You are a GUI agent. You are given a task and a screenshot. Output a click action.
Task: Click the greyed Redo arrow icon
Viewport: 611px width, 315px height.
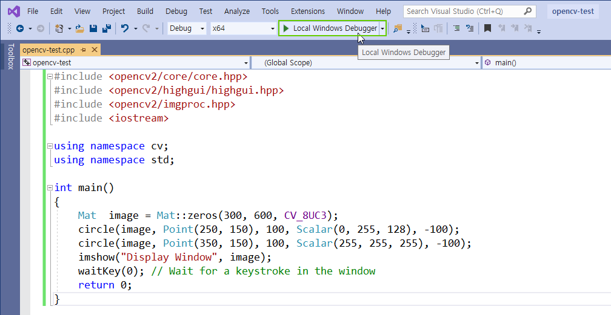point(146,28)
